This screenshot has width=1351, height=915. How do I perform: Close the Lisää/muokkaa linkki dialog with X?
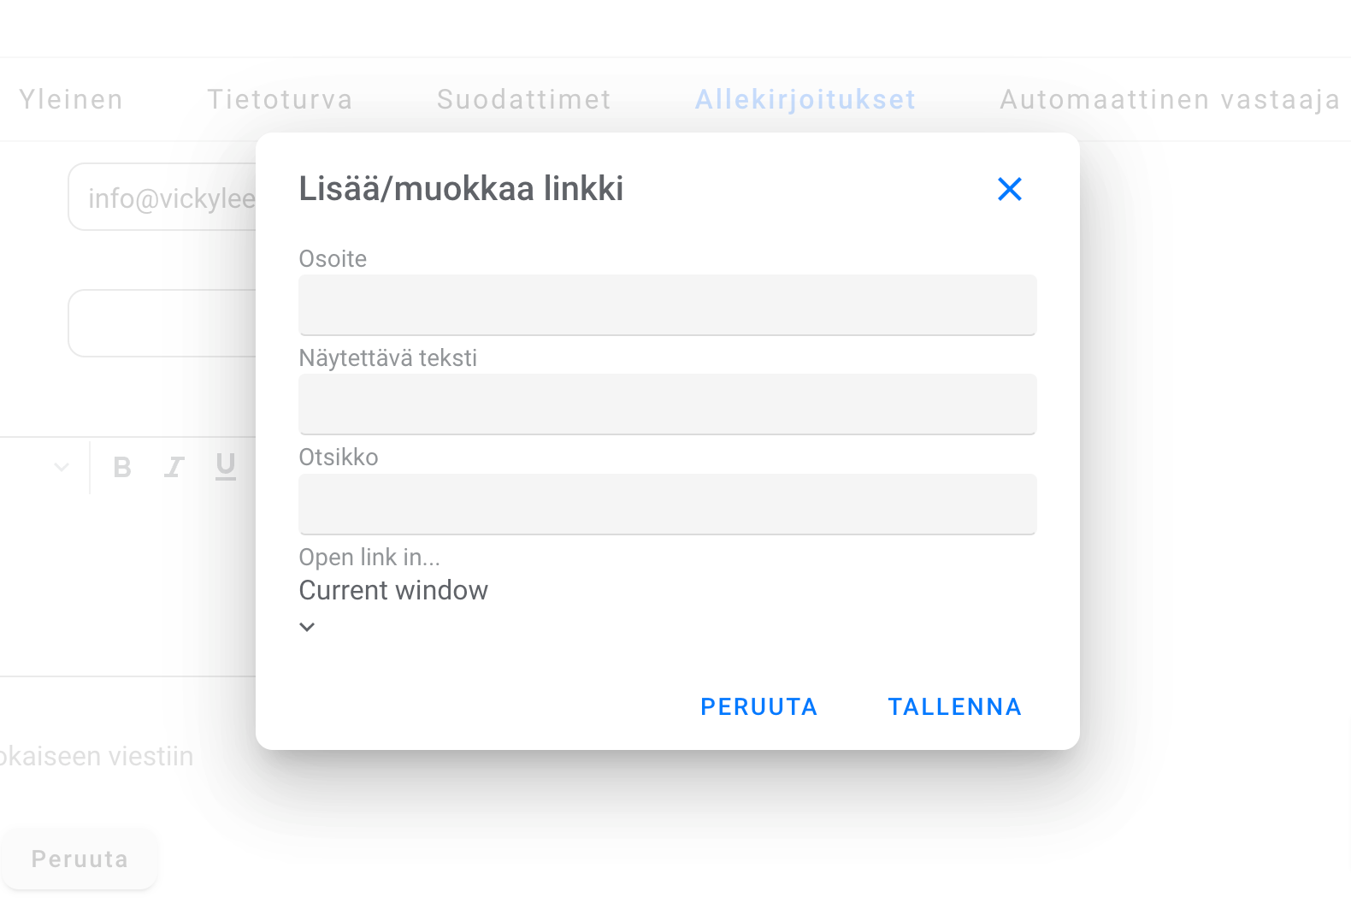click(x=1009, y=189)
